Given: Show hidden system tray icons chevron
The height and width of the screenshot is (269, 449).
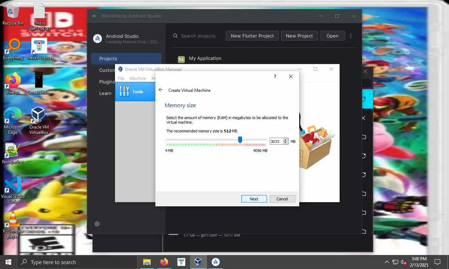Looking at the screenshot, I should (387, 262).
